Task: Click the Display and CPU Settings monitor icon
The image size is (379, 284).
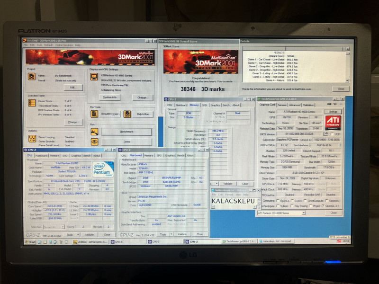Action: pos(94,77)
